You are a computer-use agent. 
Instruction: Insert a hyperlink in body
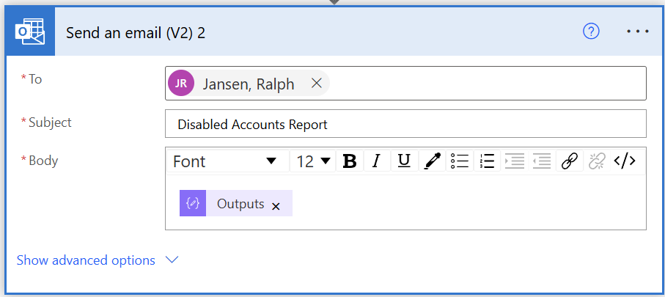coord(569,161)
